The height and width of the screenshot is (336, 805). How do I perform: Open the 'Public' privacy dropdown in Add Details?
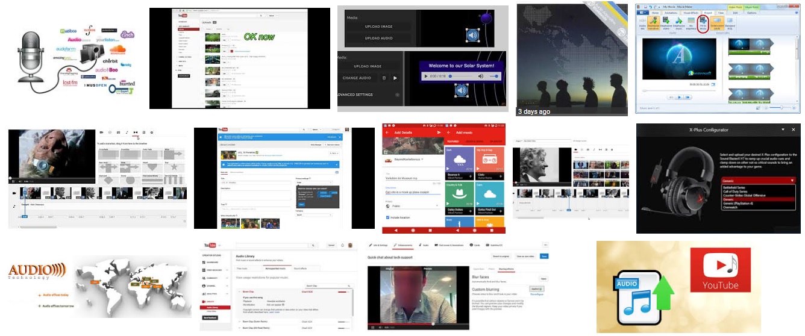click(x=412, y=206)
